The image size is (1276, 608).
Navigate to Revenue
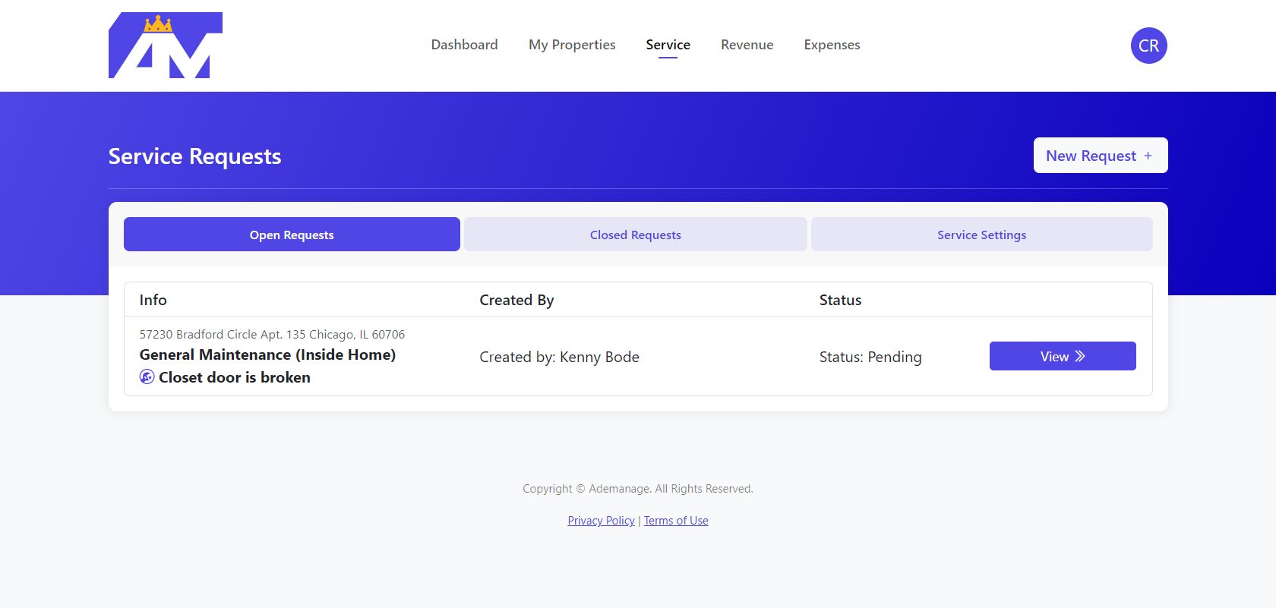[x=747, y=45]
